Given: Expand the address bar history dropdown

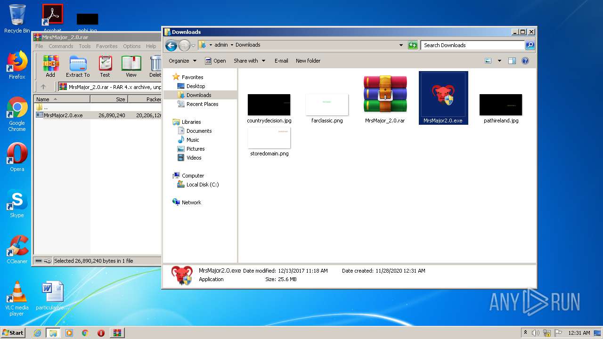Looking at the screenshot, I should [x=401, y=45].
